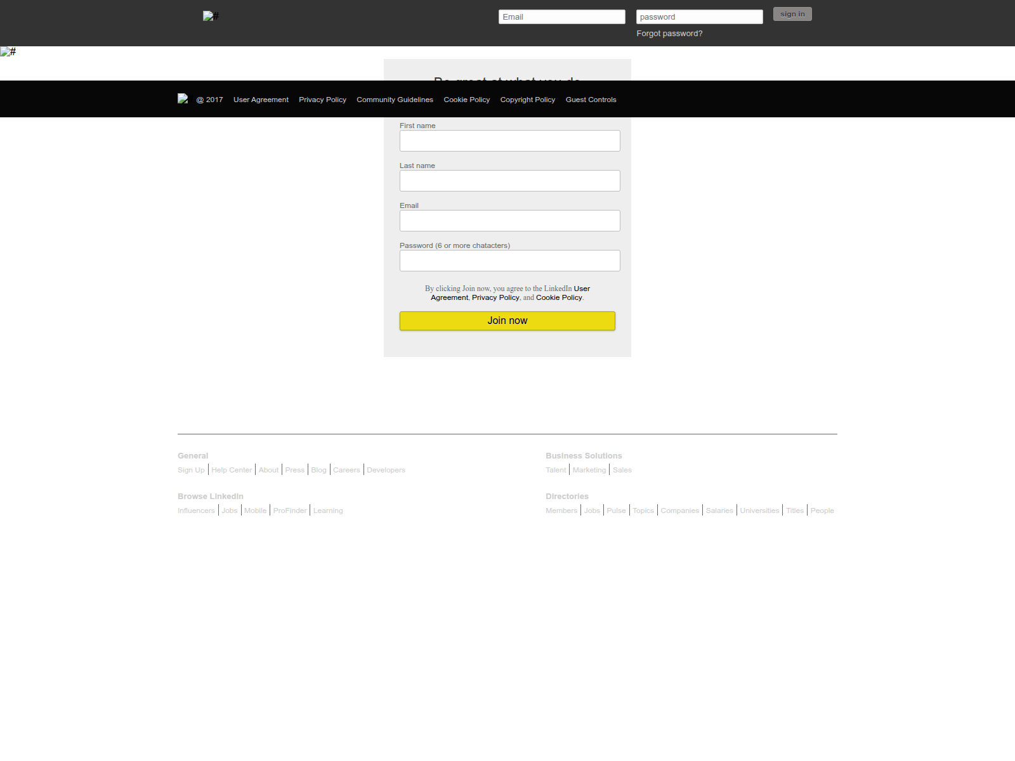Open the Blog footer link
Viewport: 1015px width, 761px height.
pos(318,470)
